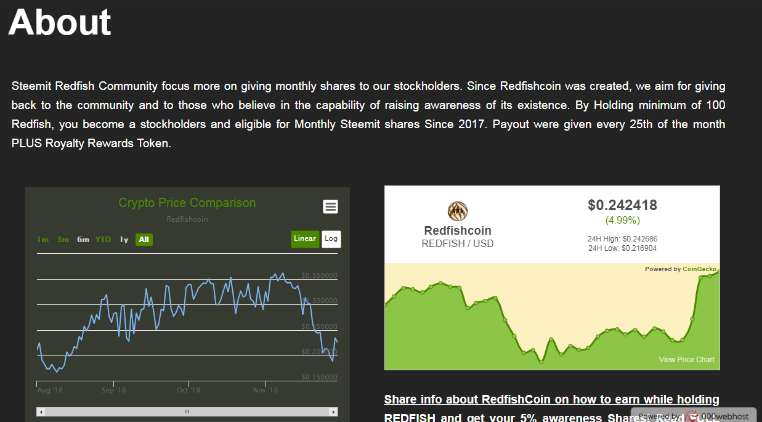Viewport: 762px width, 422px height.
Task: Click the $0.242418 price value
Action: [x=623, y=205]
